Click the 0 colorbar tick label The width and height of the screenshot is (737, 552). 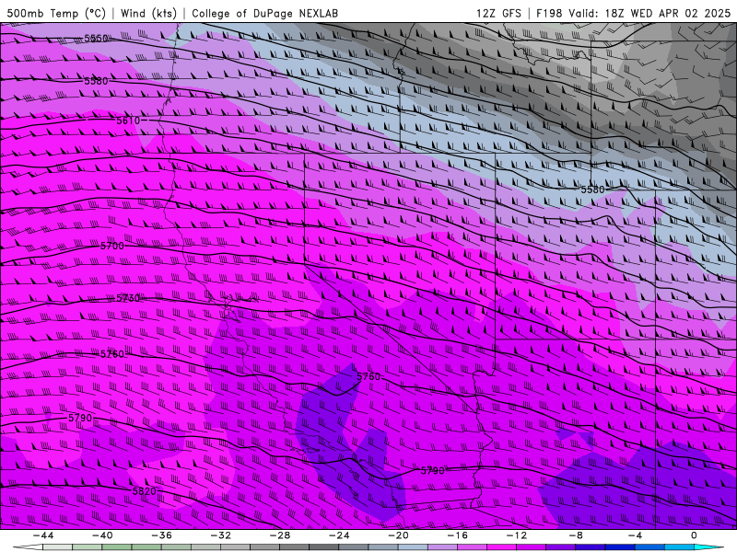point(694,535)
